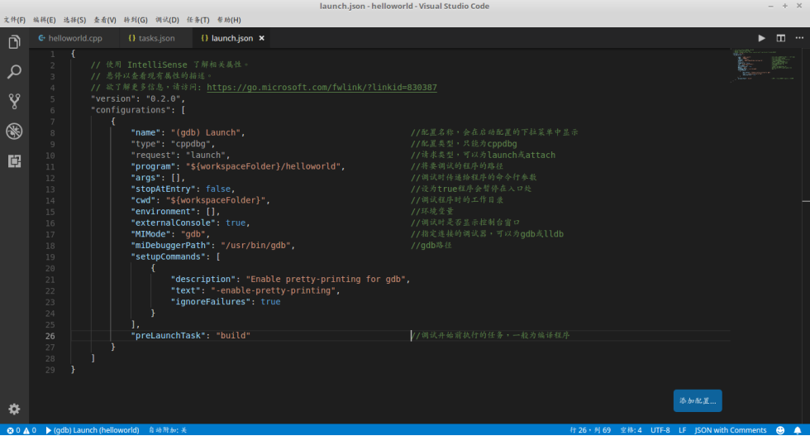
Task: Open the go.microsoft.com fwlink URL
Action: tap(322, 88)
